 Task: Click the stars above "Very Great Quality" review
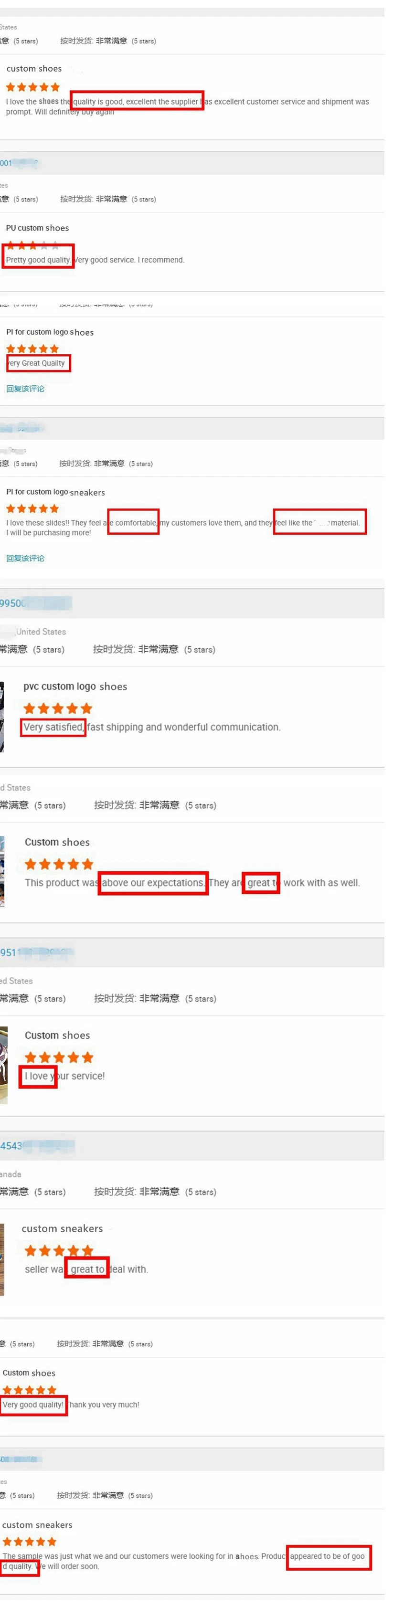click(32, 349)
